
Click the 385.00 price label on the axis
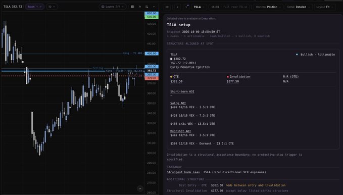click(x=152, y=67)
